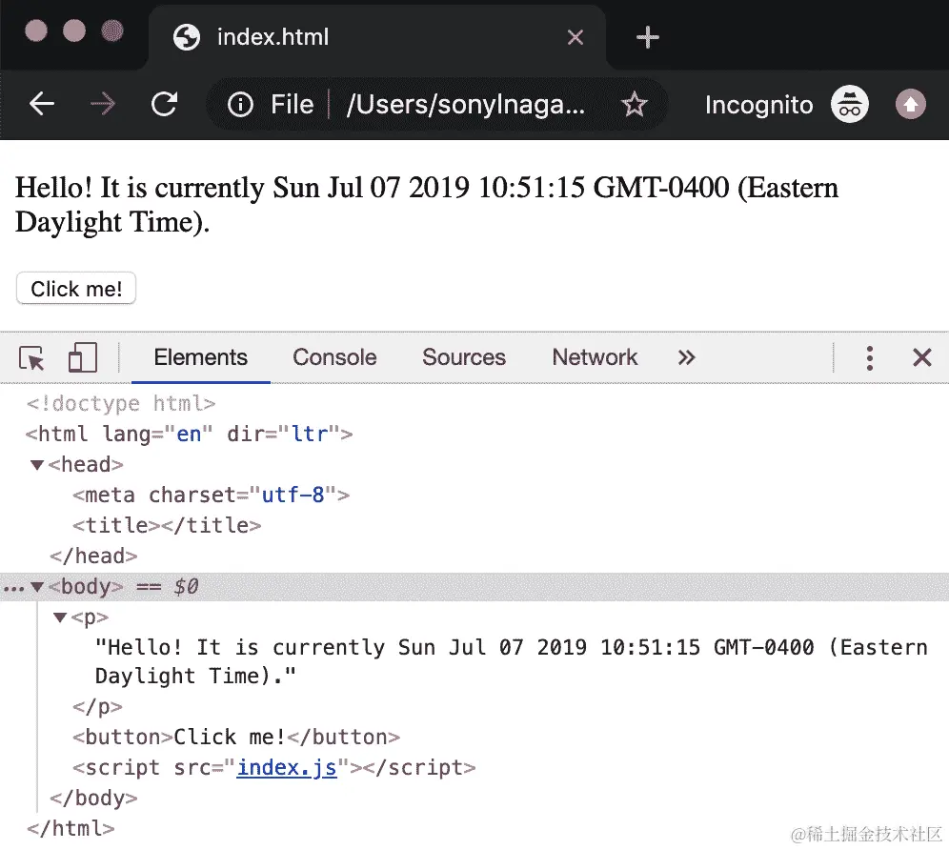The image size is (949, 850).
Task: Click the page paragraph showing current time
Action: [x=427, y=205]
